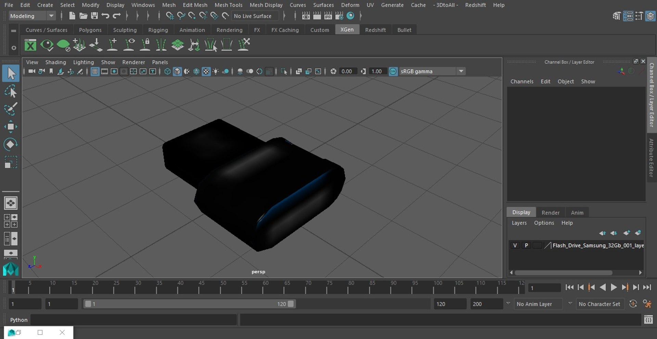Activate the Move tool
Viewport: 657px width, 339px height.
[x=11, y=127]
